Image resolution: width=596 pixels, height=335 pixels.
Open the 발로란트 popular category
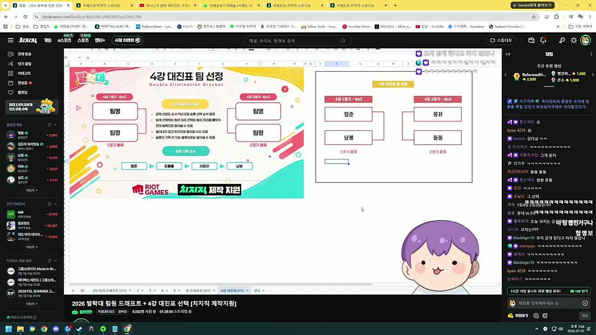pos(32,225)
